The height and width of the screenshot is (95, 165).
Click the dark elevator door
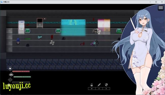[x=40, y=23]
